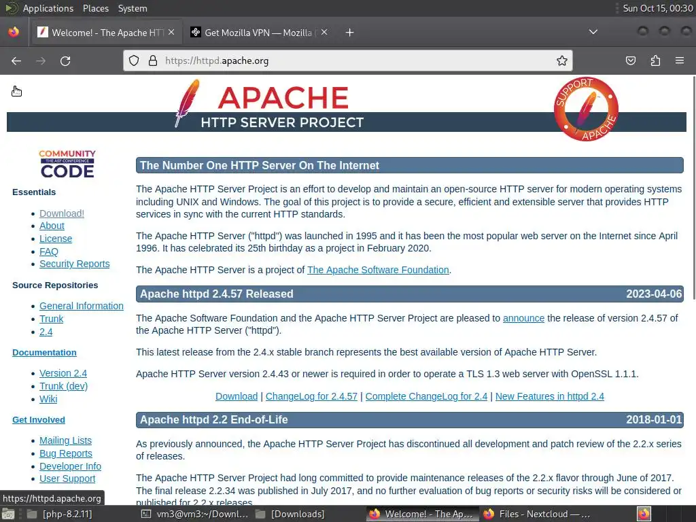Open New Features in httpd 2.4 link
Image resolution: width=696 pixels, height=522 pixels.
click(549, 396)
